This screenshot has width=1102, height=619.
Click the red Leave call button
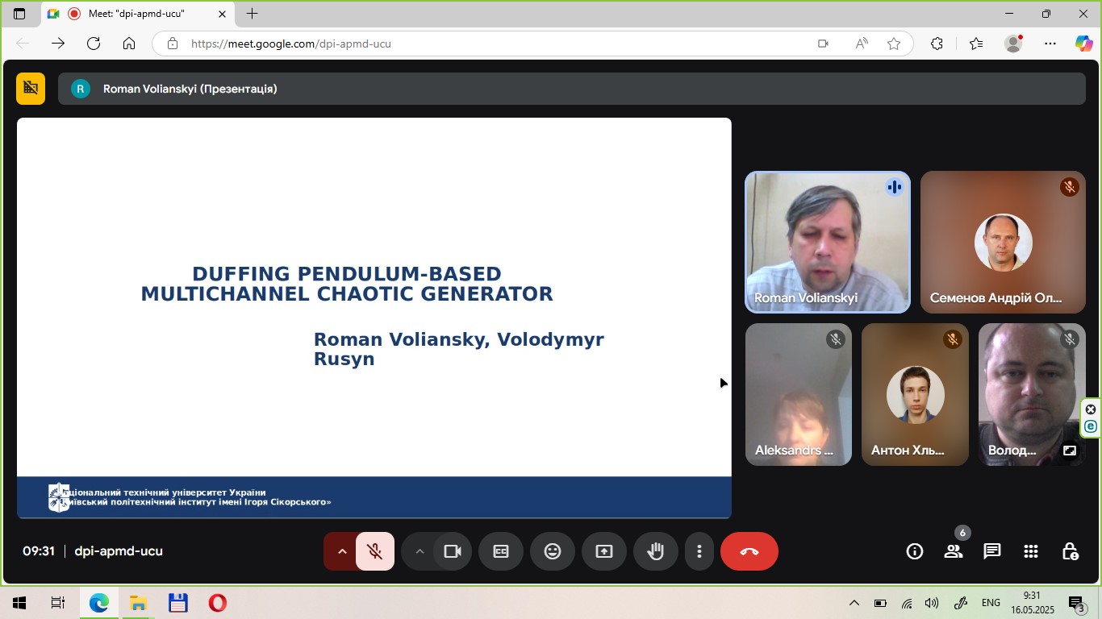tap(749, 551)
